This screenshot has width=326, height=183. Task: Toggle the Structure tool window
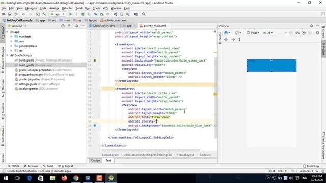click(x=3, y=88)
